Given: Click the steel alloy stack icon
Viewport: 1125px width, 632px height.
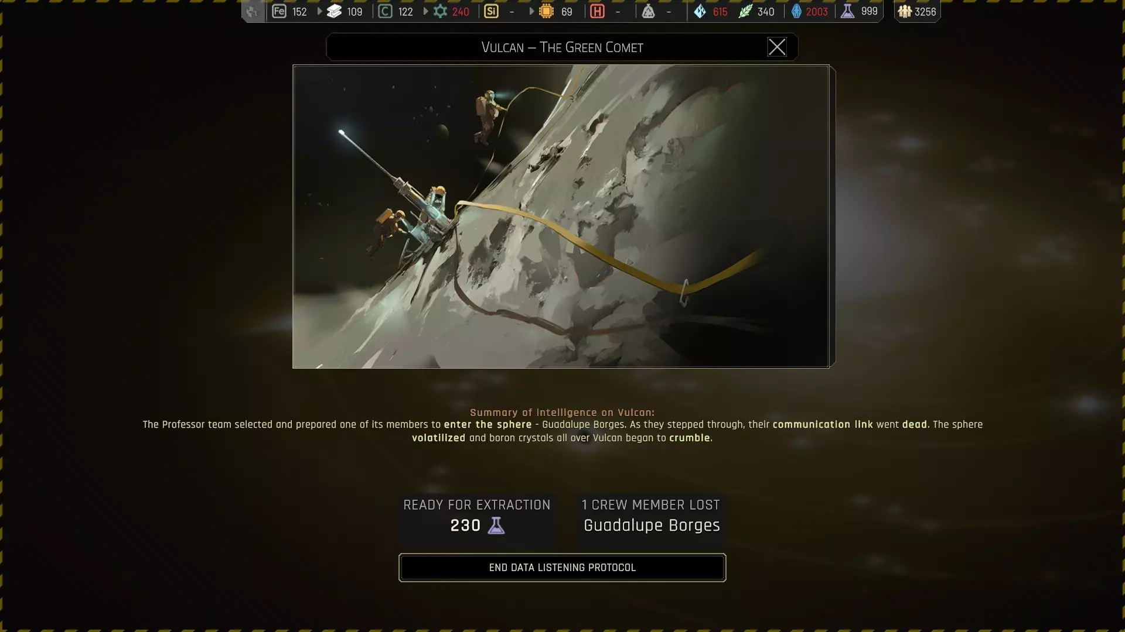Looking at the screenshot, I should [x=334, y=11].
